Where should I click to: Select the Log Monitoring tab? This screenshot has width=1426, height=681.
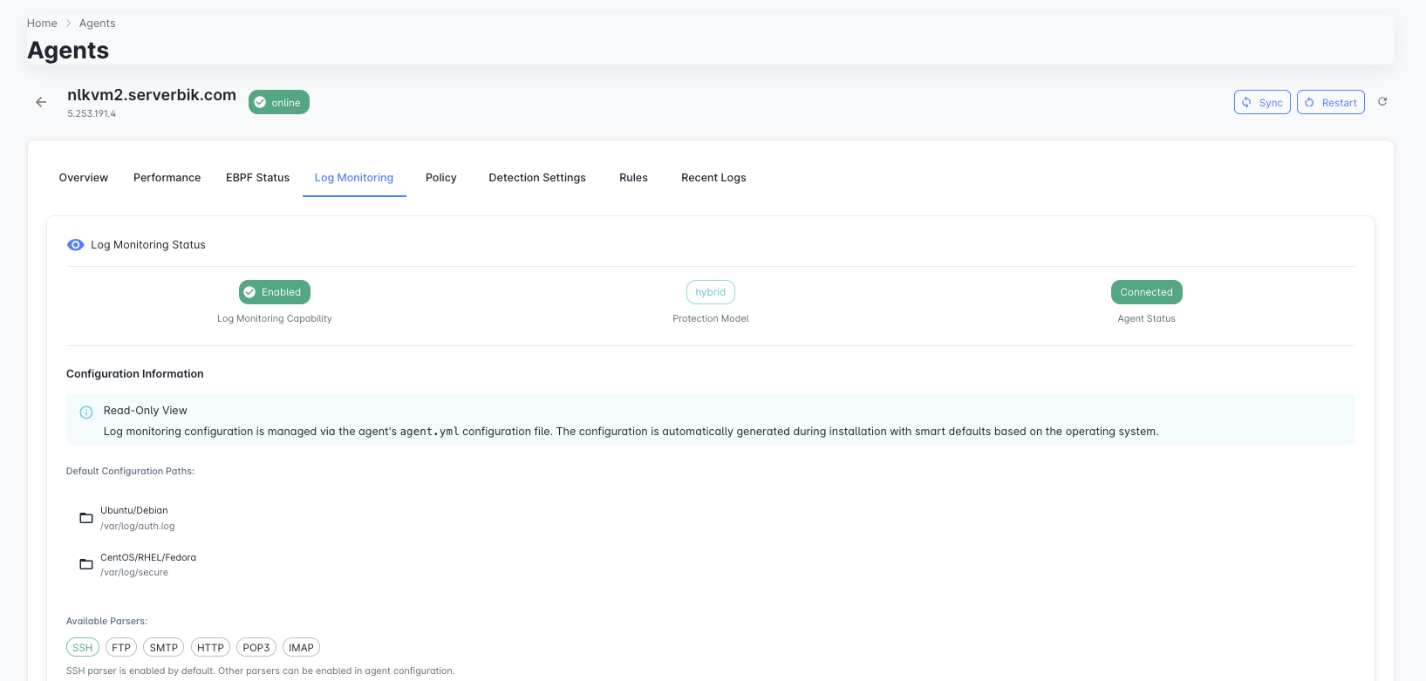coord(354,178)
